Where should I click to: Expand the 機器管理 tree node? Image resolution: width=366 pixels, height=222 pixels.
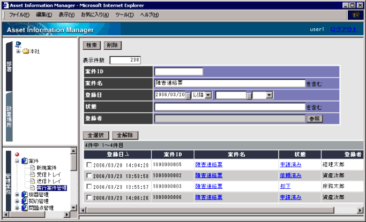pos(17,195)
